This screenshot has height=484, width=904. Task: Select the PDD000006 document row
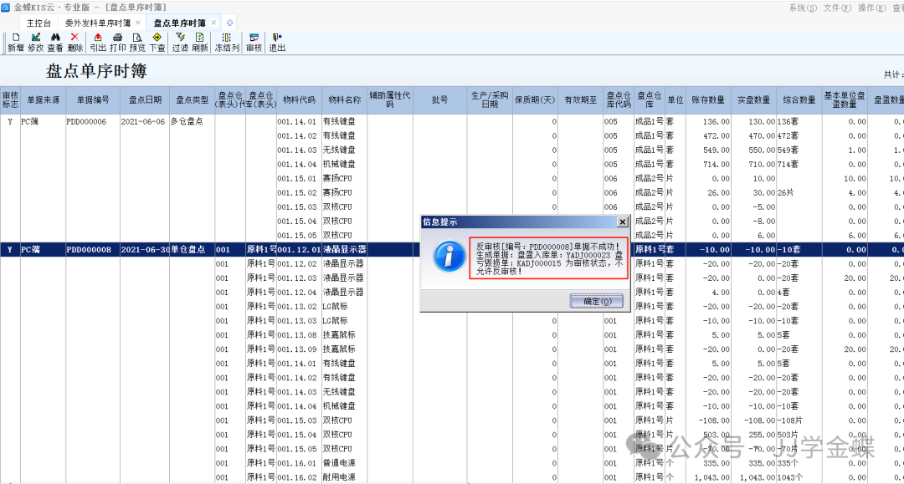[x=87, y=122]
